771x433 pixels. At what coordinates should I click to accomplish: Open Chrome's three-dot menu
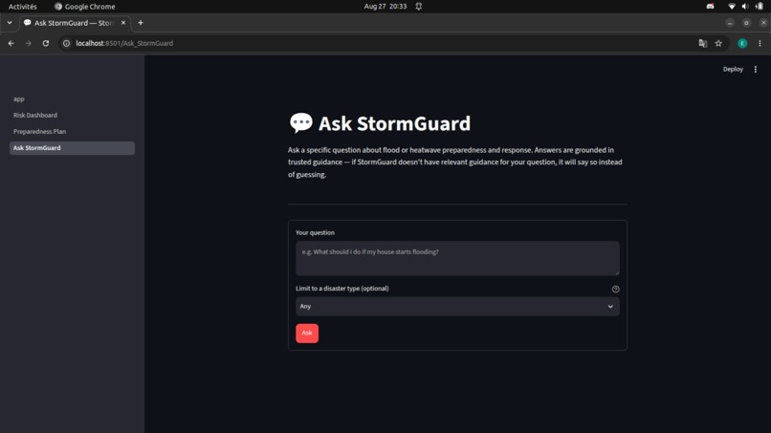tap(760, 43)
